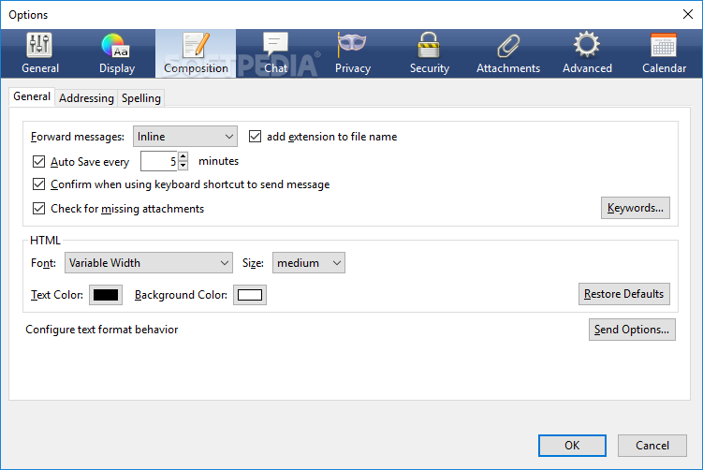Open the Chat options category
This screenshot has height=470, width=703.
(275, 53)
